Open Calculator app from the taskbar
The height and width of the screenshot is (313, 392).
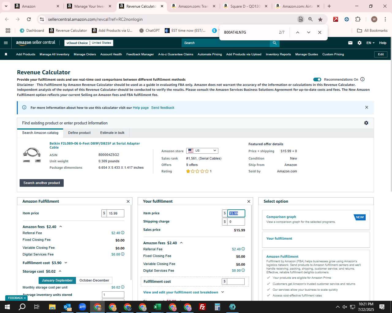click(217, 307)
